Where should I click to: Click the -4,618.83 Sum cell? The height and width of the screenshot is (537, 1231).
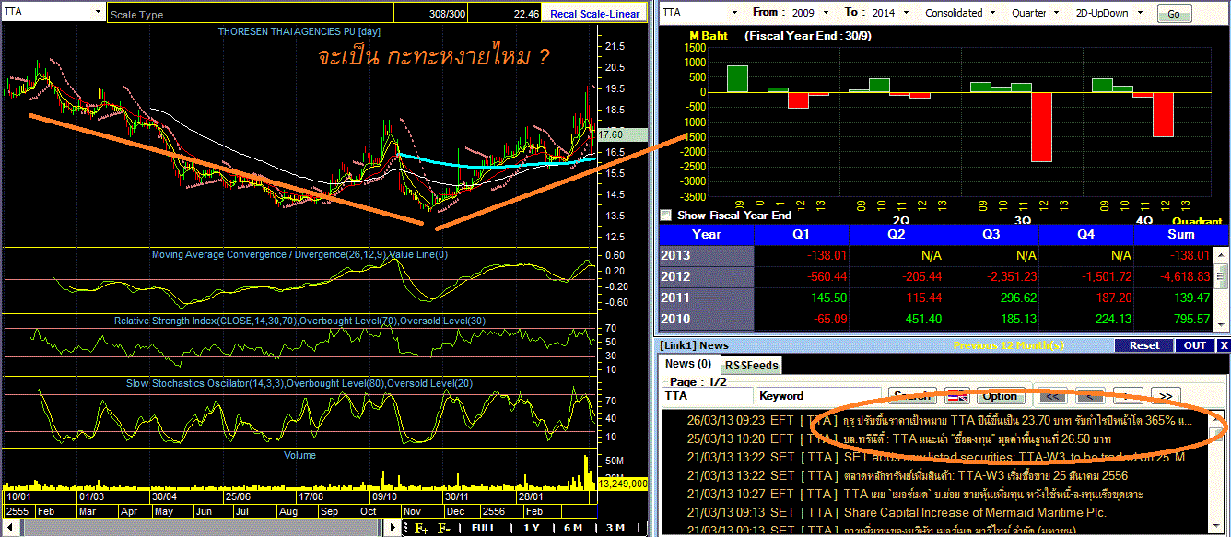click(x=1175, y=276)
